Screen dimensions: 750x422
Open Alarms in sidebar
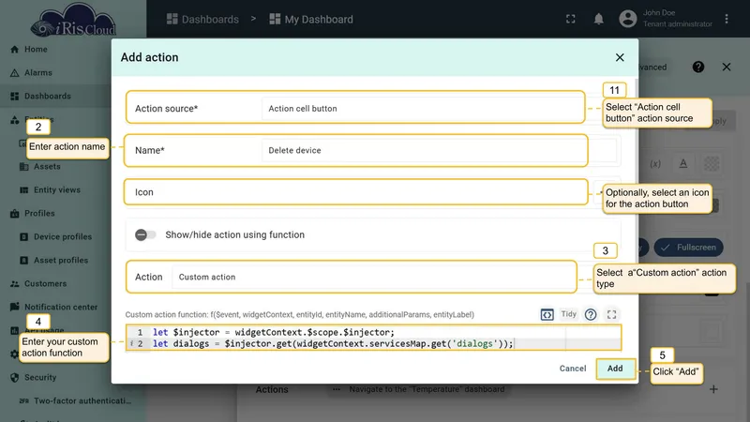(38, 73)
